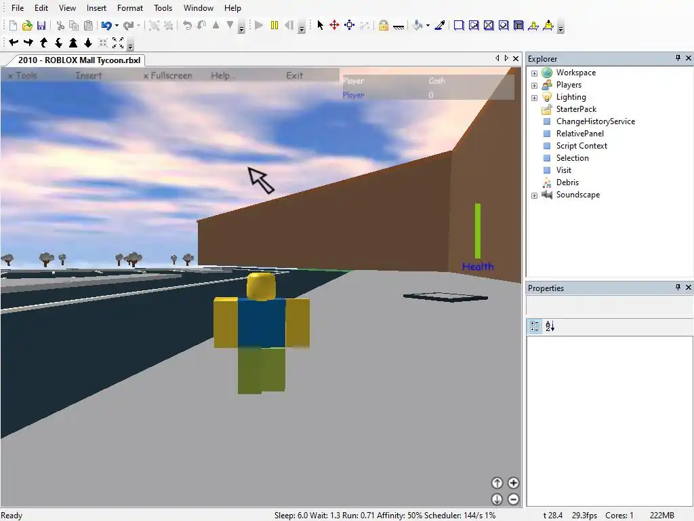Select the red Move arrows tool

point(334,25)
